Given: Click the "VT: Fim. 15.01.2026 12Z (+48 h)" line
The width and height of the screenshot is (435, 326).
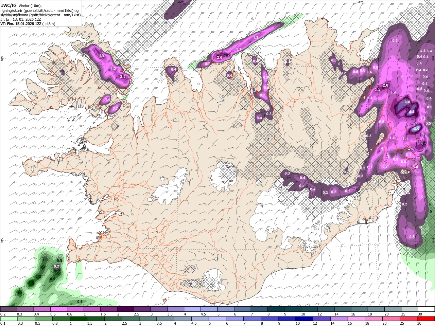Looking at the screenshot, I should (x=28, y=24).
